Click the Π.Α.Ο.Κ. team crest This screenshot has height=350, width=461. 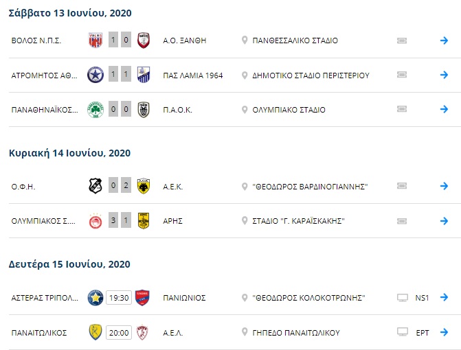144,110
